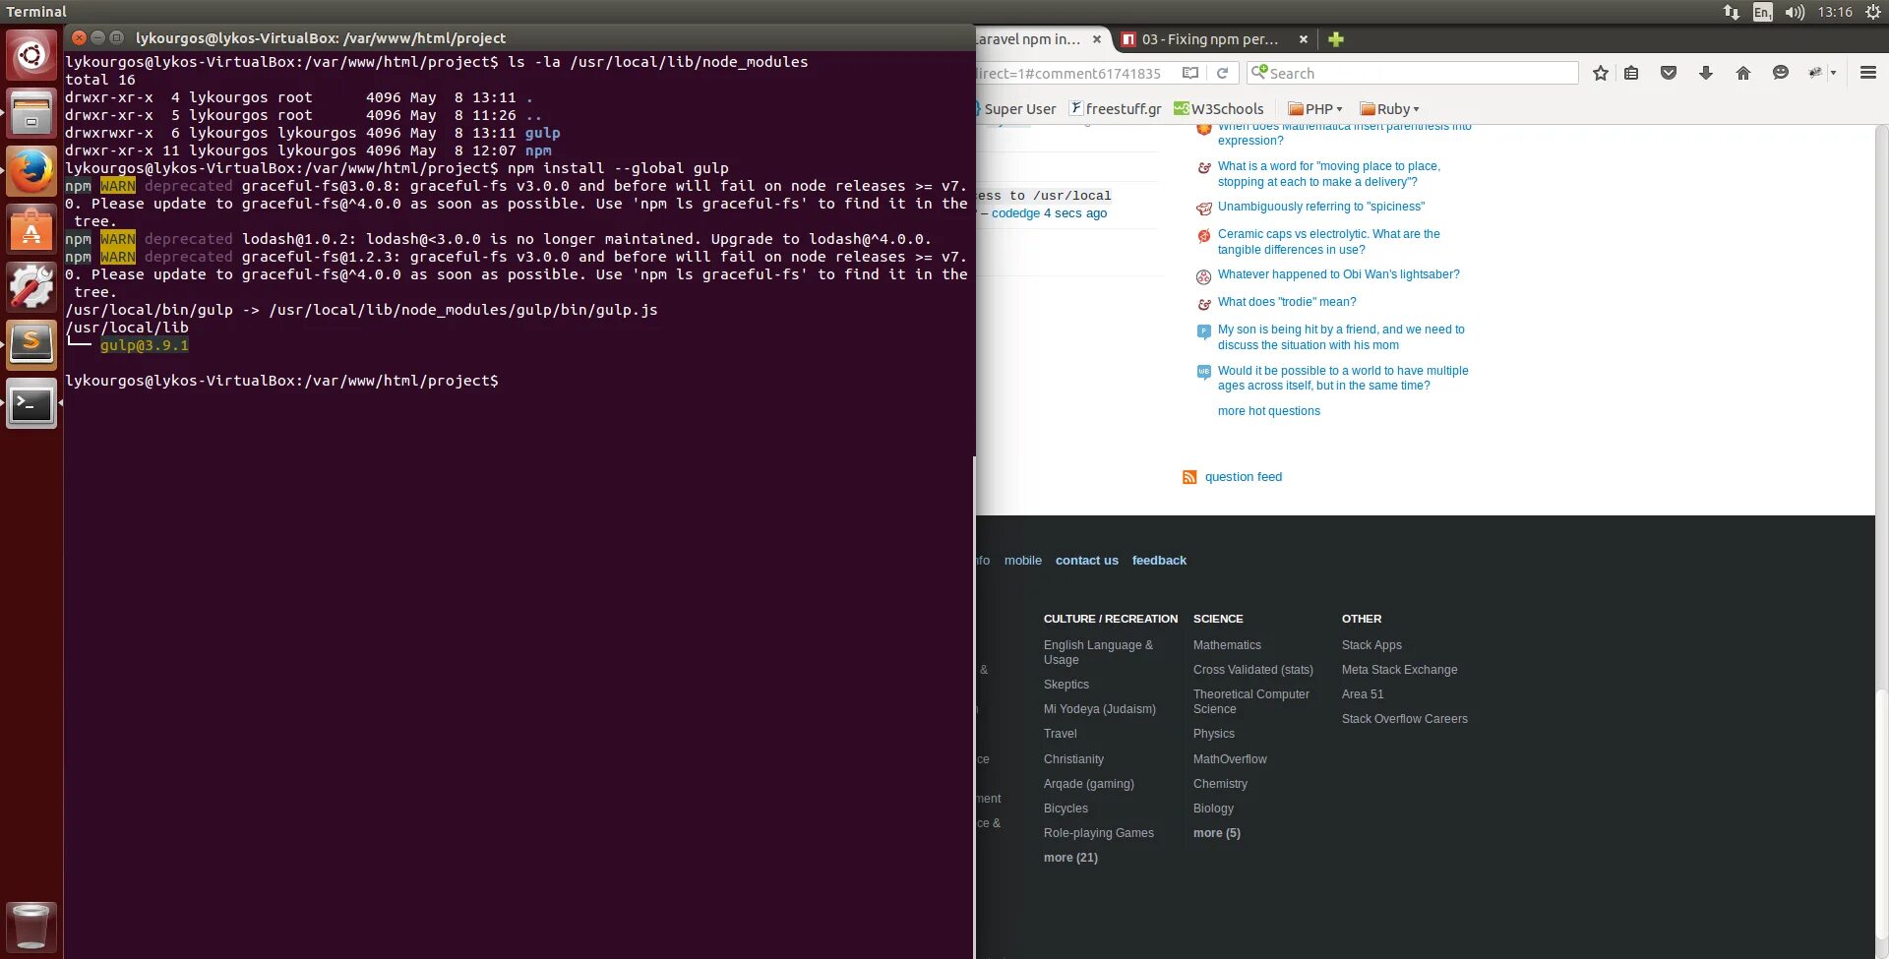
Task: Open the Stack Overflow Careers link
Action: tap(1404, 719)
